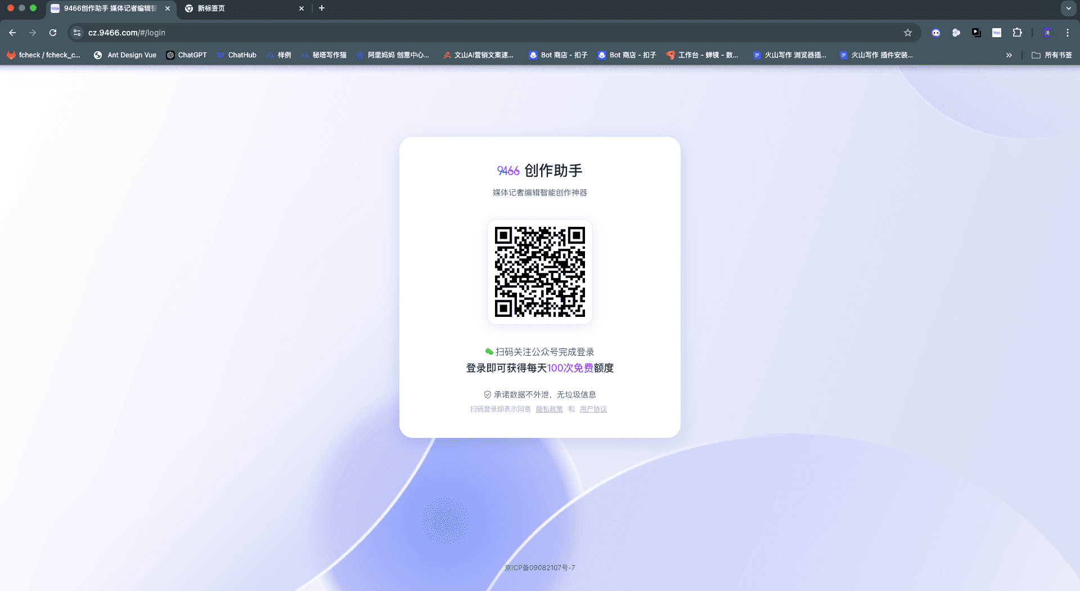Click the 创作助手 heading text
This screenshot has height=591, width=1080.
pyautogui.click(x=553, y=171)
